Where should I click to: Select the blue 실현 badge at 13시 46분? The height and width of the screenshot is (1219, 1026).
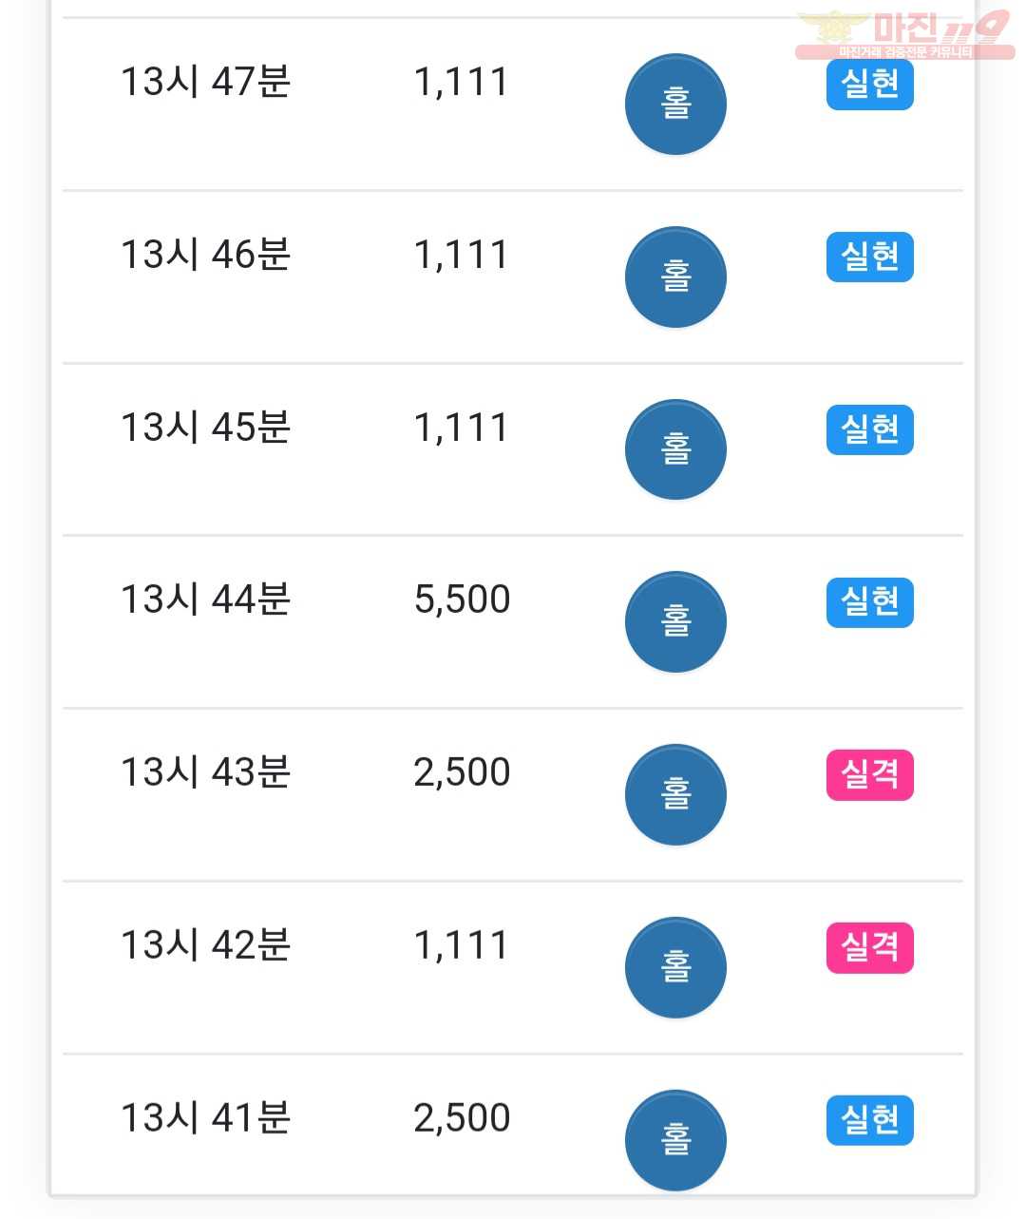(x=870, y=257)
